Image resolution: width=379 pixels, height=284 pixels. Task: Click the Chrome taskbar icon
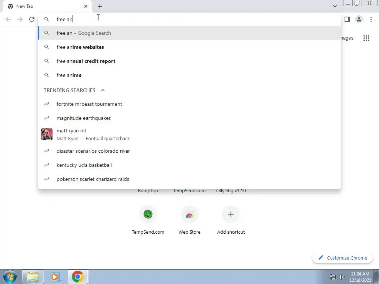tap(78, 277)
